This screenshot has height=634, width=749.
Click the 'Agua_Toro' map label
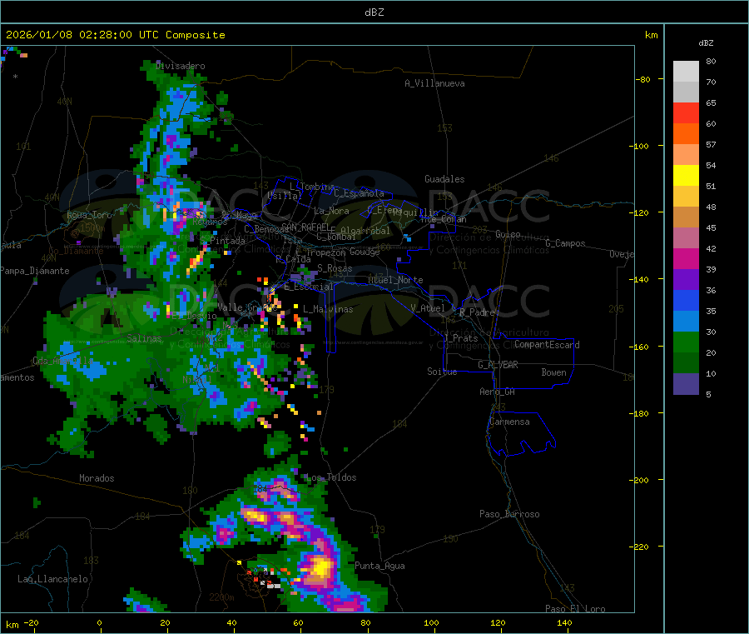(89, 215)
